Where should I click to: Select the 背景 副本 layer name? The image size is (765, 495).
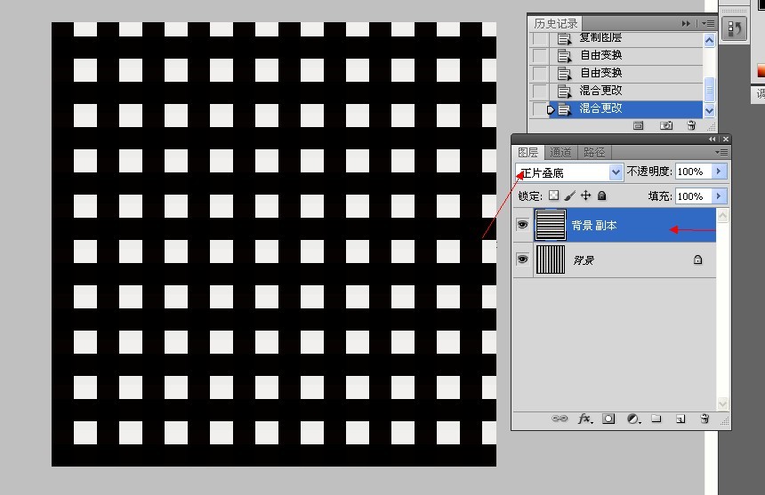593,226
